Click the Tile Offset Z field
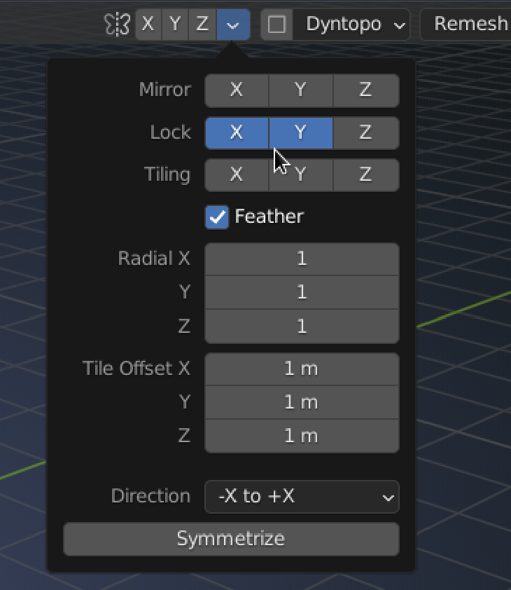511x590 pixels. click(302, 436)
